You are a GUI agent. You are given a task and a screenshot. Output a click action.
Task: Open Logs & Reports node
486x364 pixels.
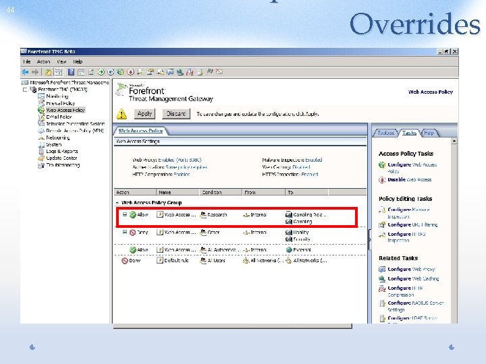click(61, 151)
